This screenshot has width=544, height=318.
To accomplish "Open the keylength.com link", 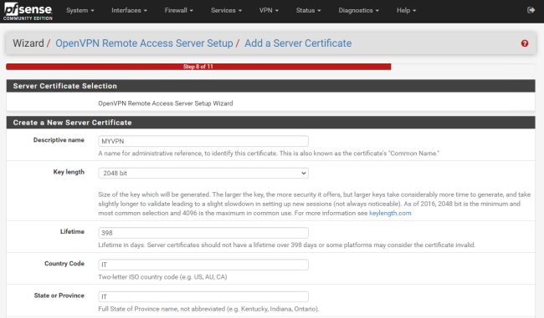I will click(390, 213).
